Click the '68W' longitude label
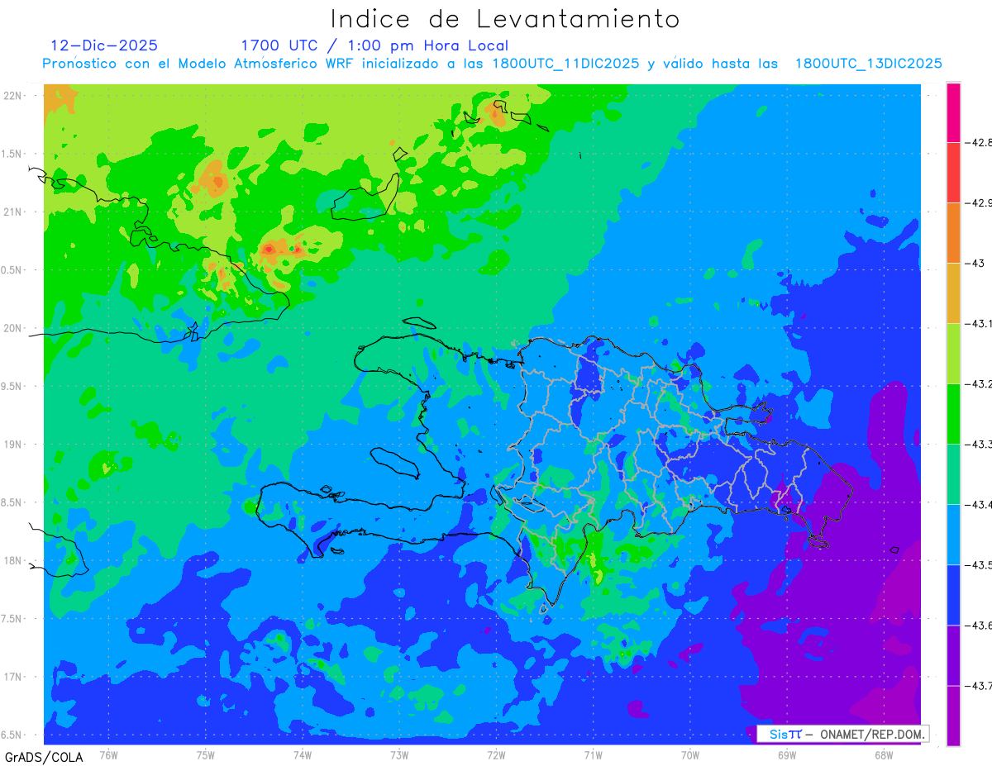 (884, 754)
